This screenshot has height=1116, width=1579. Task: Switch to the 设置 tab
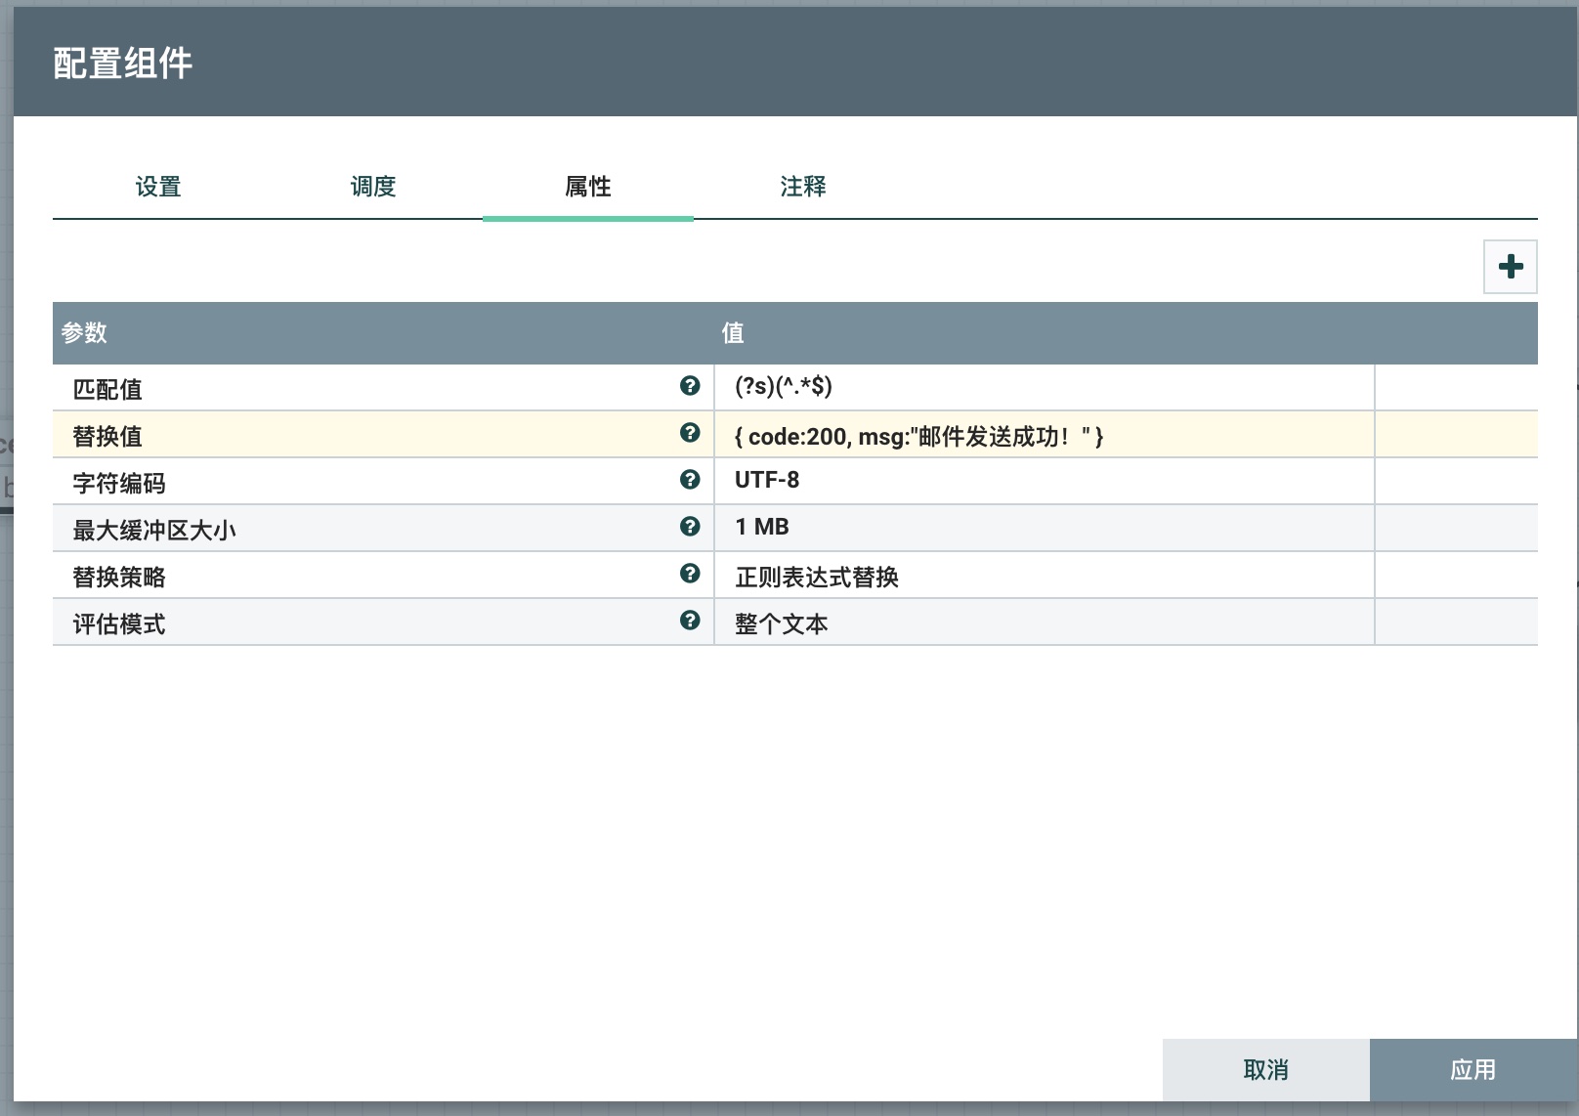click(x=158, y=187)
